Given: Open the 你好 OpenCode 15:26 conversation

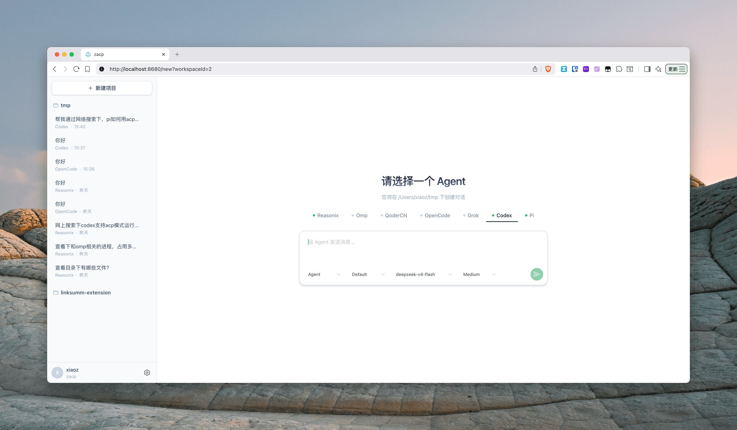Looking at the screenshot, I should tap(102, 165).
